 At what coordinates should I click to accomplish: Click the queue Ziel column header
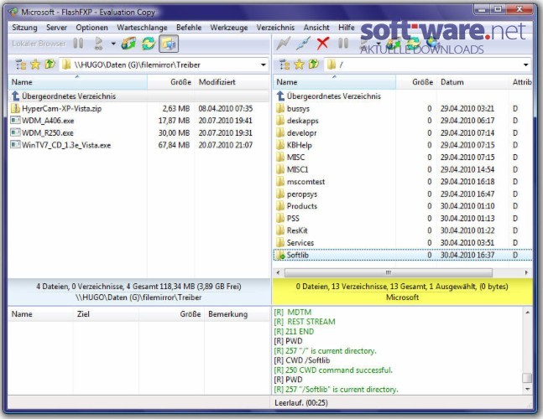(x=106, y=314)
